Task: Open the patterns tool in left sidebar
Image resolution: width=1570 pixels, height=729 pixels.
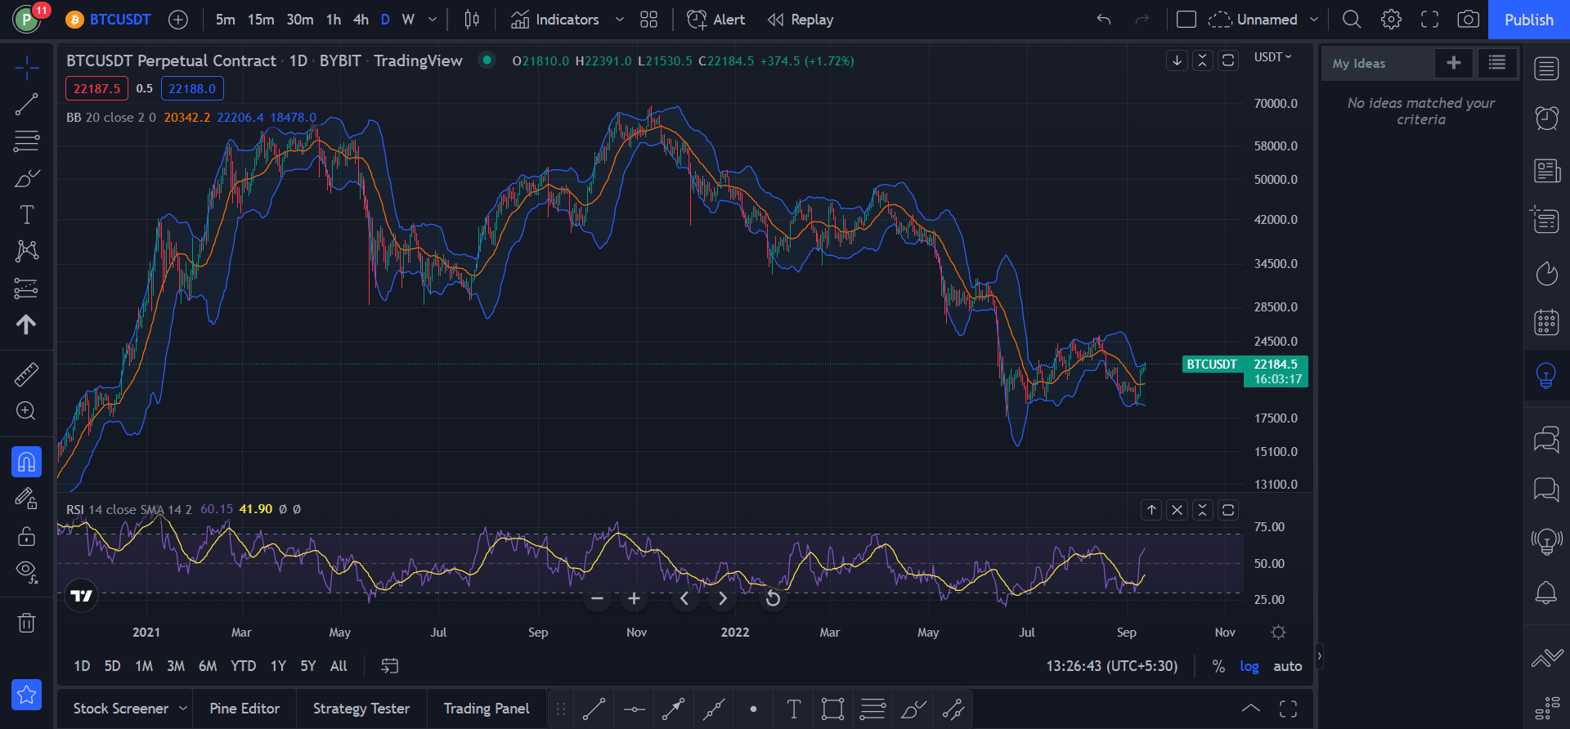Action: pos(26,251)
